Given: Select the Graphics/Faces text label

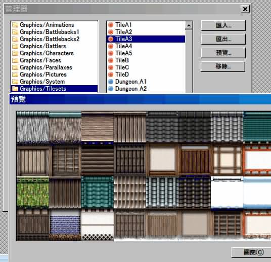Looking at the screenshot, I should tap(40, 60).
